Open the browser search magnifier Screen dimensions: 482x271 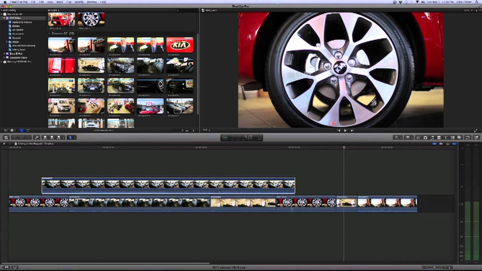(177, 10)
